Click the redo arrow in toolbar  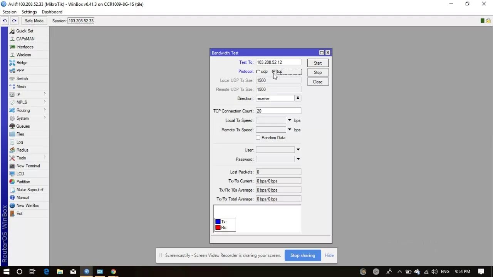[x=14, y=21]
